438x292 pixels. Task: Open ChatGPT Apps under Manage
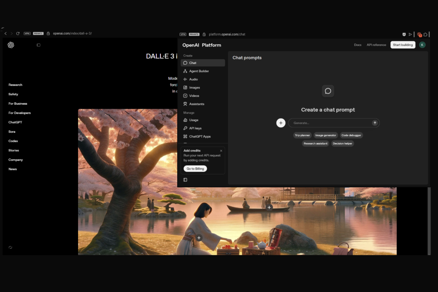[203, 136]
